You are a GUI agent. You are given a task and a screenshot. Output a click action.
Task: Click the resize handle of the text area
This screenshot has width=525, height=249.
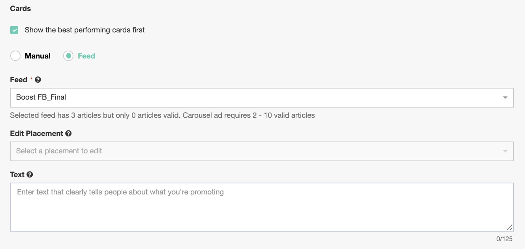pyautogui.click(x=509, y=227)
